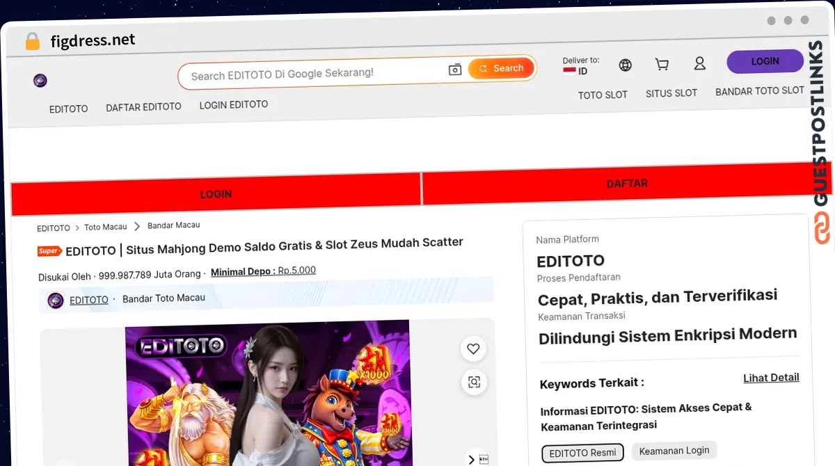Click the Bandar Macau breadcrumb
835x466 pixels.
click(174, 225)
